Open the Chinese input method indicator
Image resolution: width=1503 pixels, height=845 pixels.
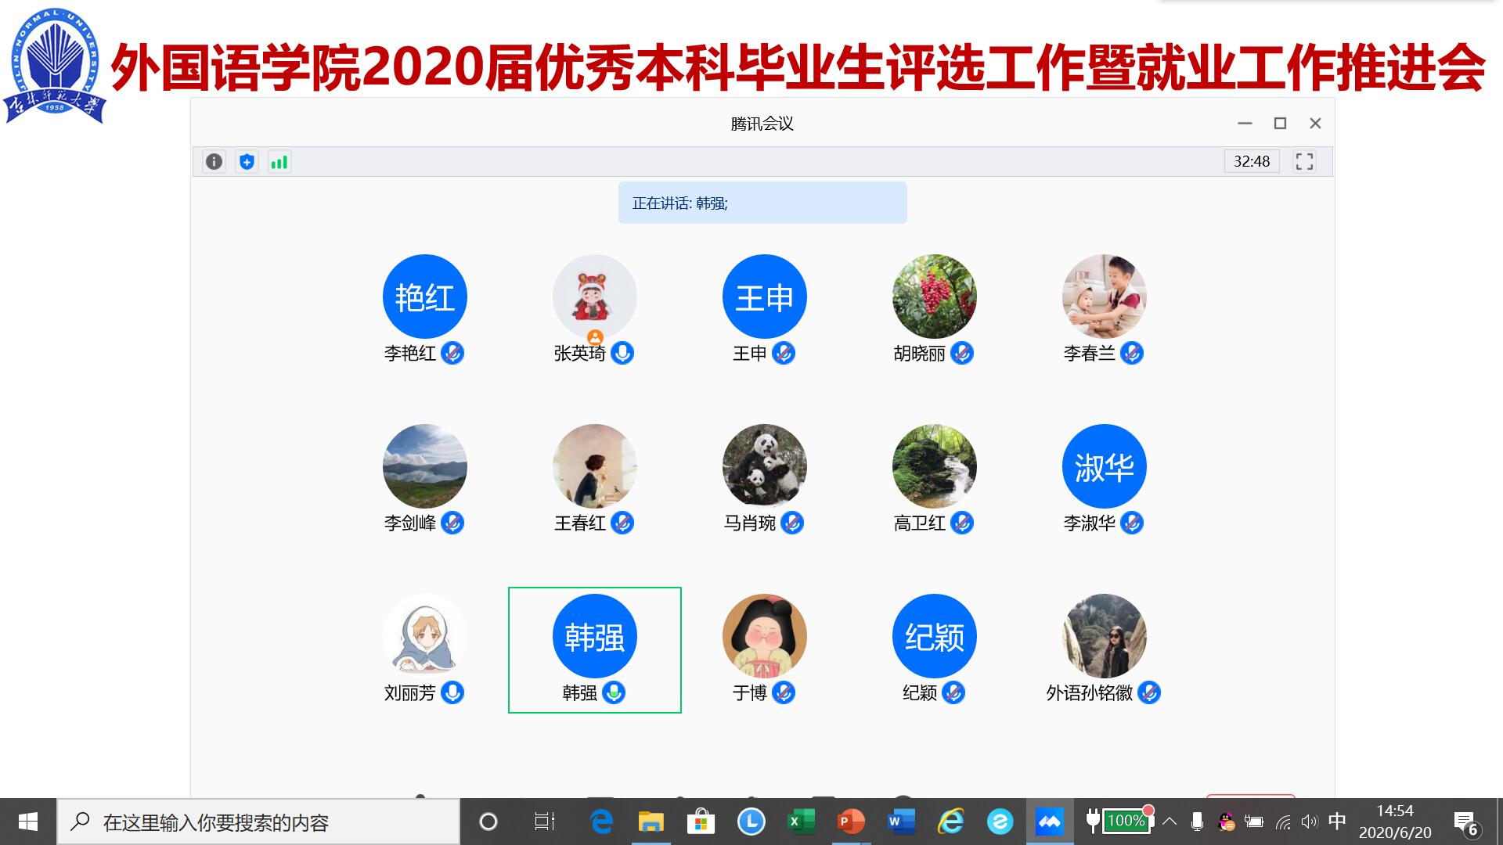click(1337, 821)
